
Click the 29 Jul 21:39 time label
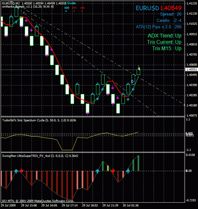click(x=110, y=205)
